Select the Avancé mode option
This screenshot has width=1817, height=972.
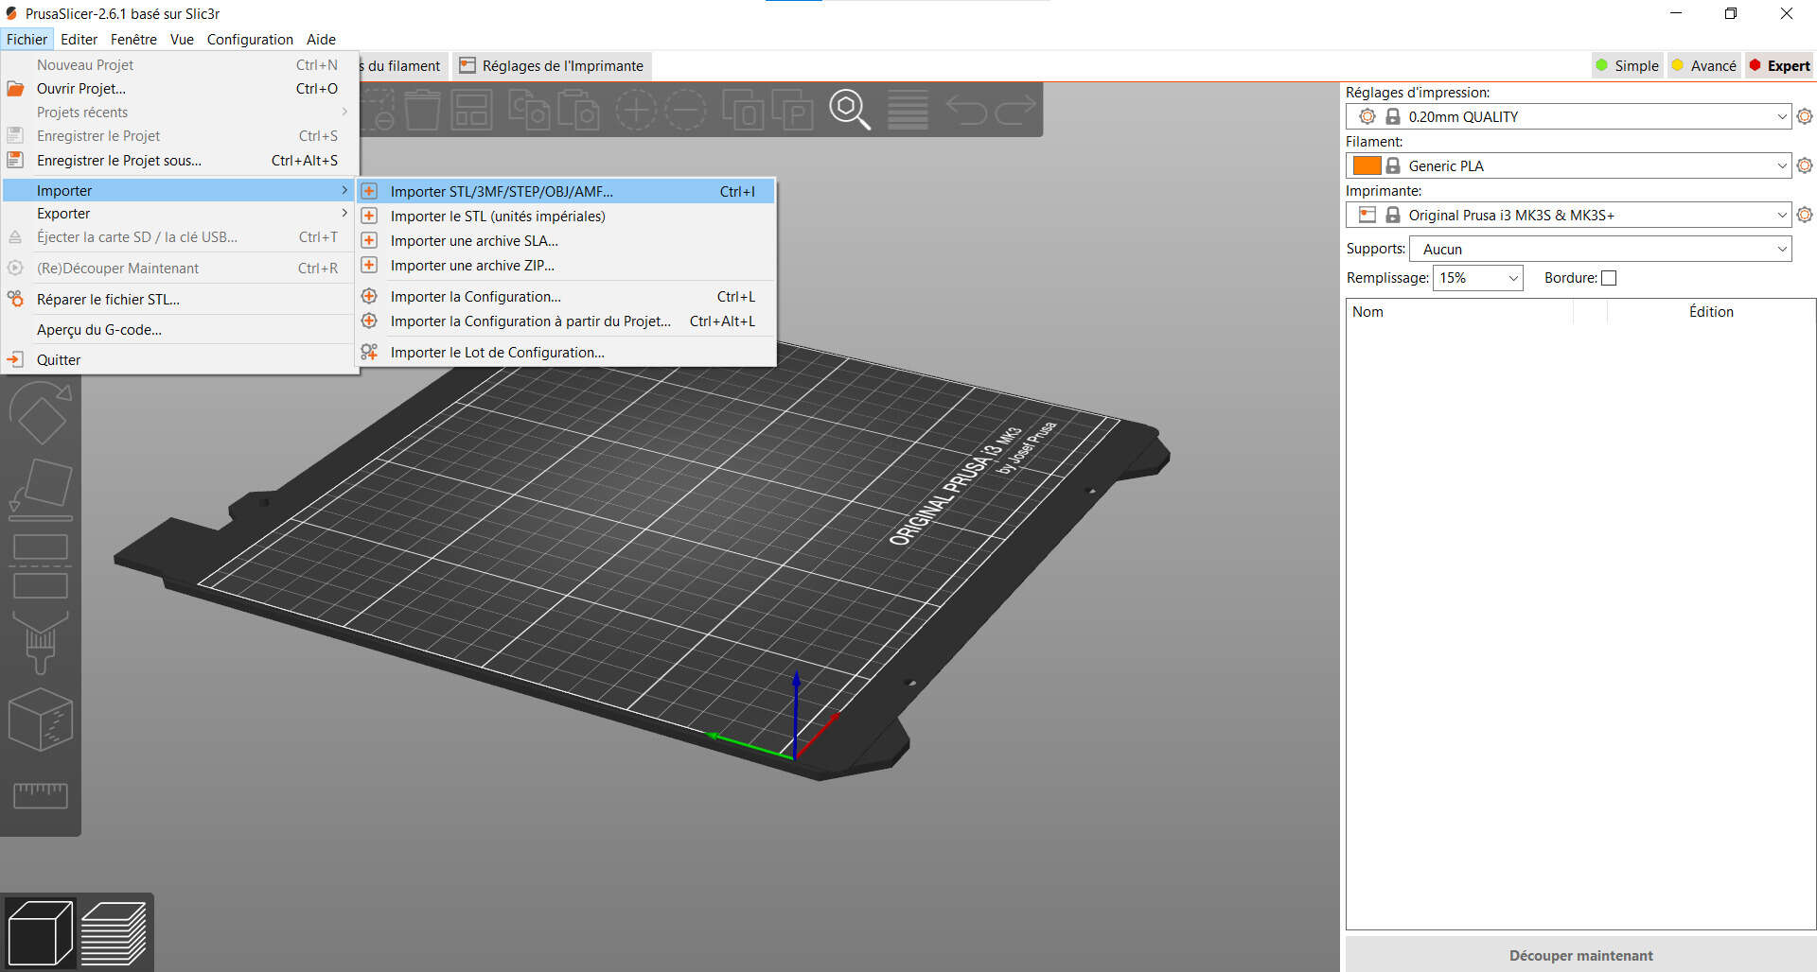[x=1703, y=65]
